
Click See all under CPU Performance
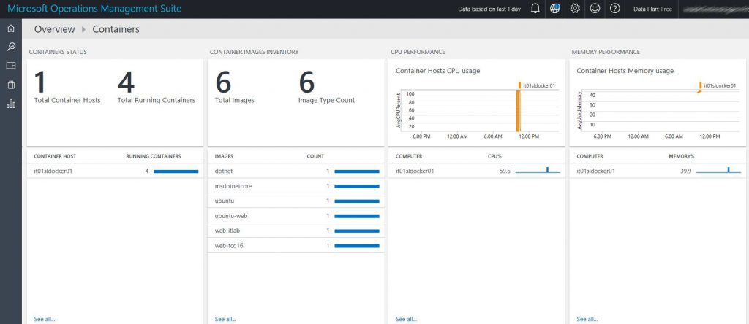point(407,319)
